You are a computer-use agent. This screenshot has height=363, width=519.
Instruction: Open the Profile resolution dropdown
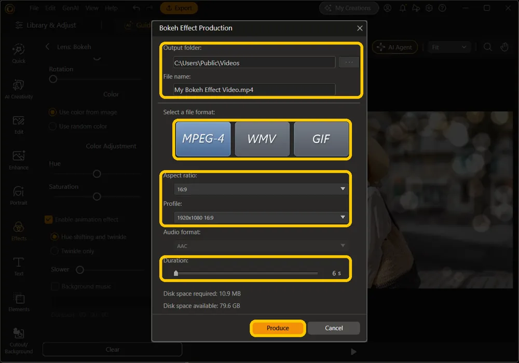pyautogui.click(x=261, y=217)
